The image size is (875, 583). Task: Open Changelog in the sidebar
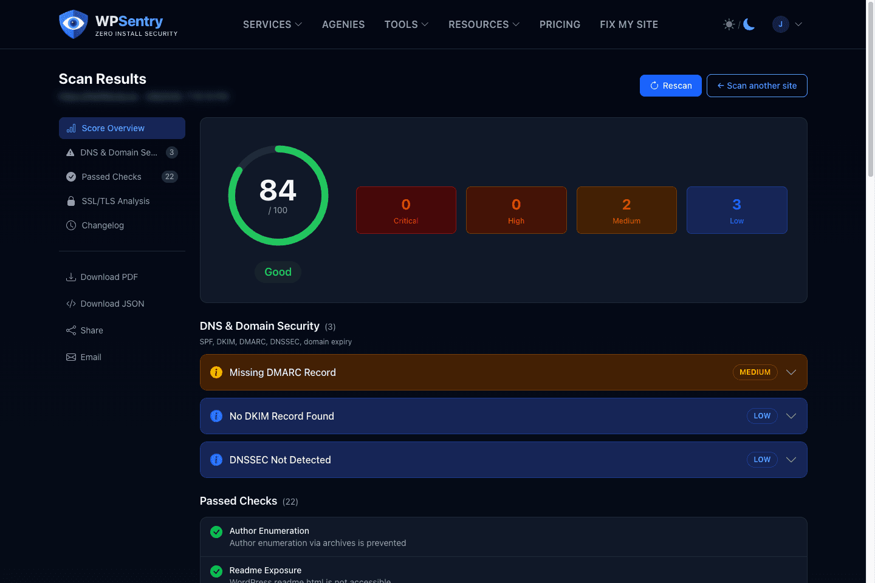coord(122,225)
